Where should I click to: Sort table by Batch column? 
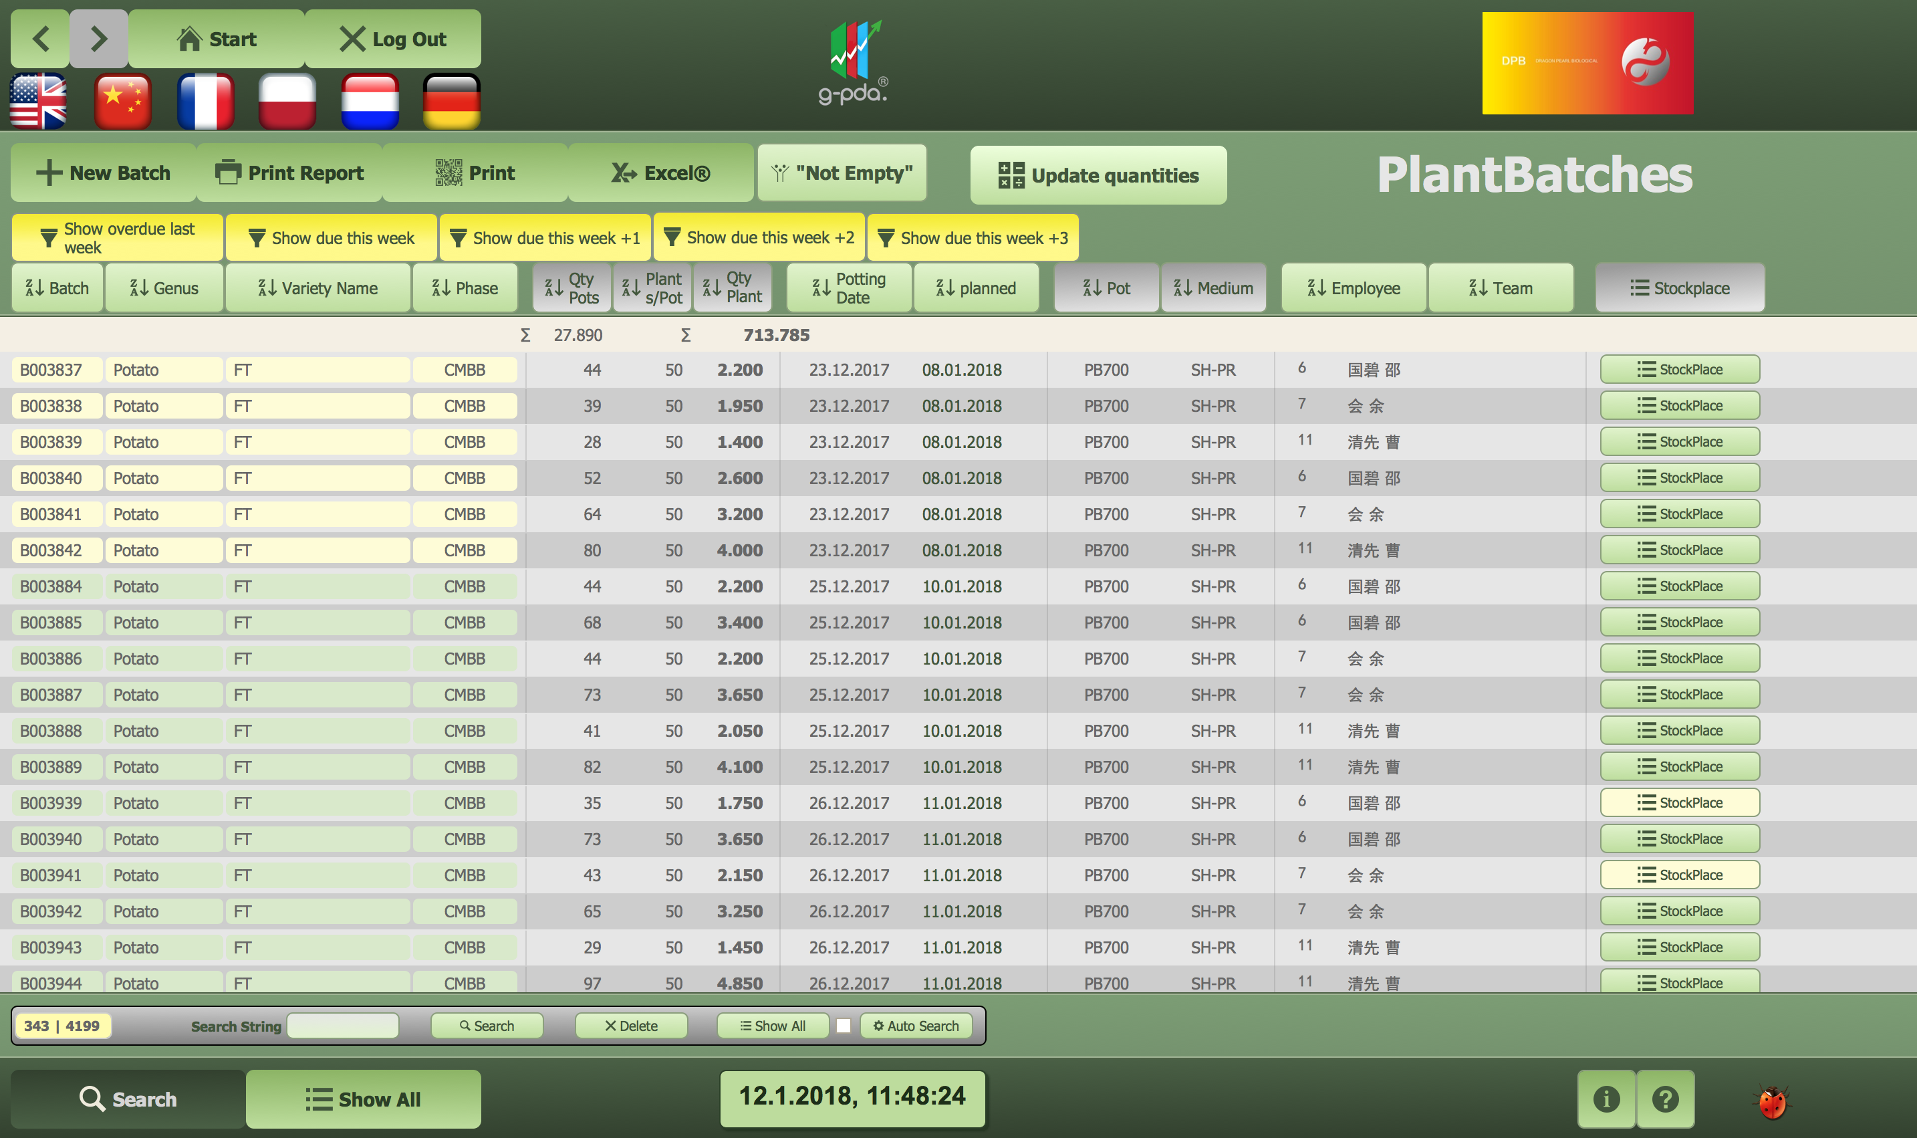coord(57,288)
